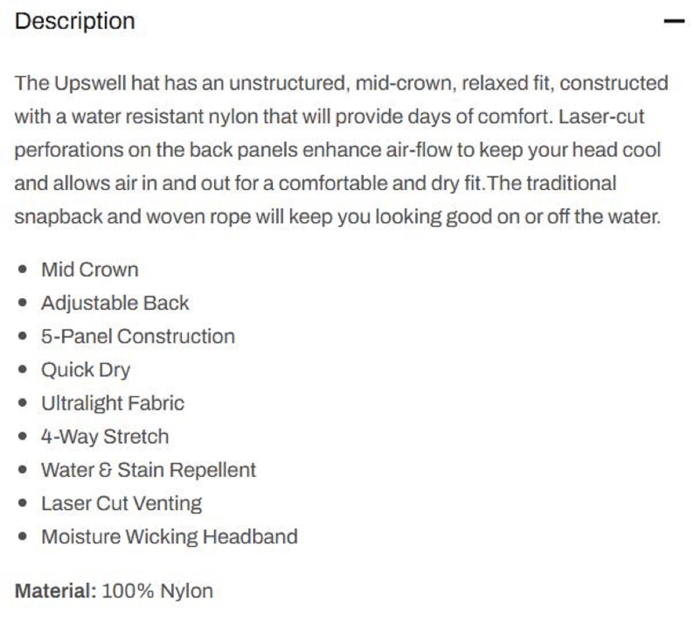
Task: Click the Ultralight Fabric feature
Action: [x=113, y=403]
